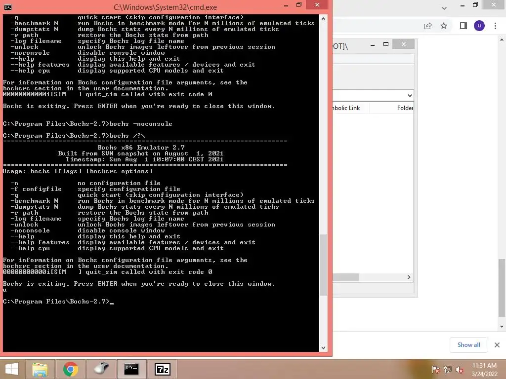This screenshot has height=379, width=506.
Task: Open the mouse application in taskbar
Action: click(101, 369)
